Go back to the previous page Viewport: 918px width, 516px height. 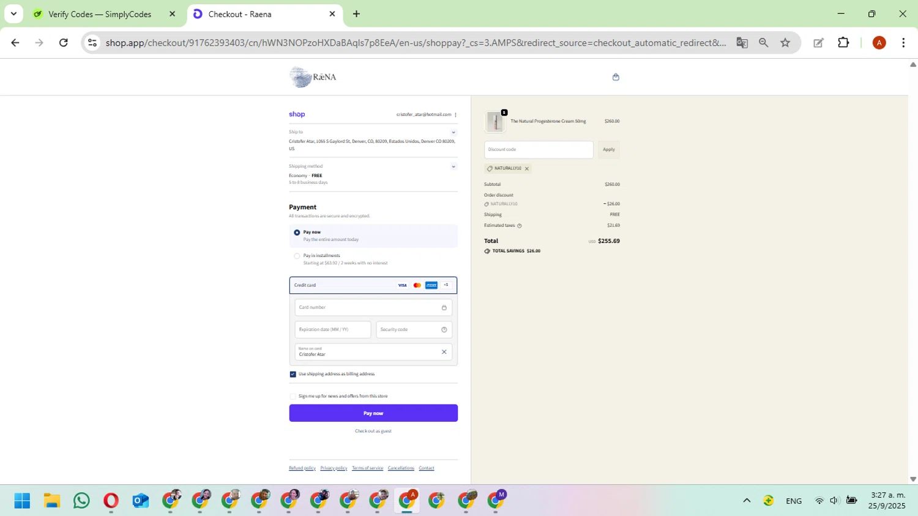point(15,43)
